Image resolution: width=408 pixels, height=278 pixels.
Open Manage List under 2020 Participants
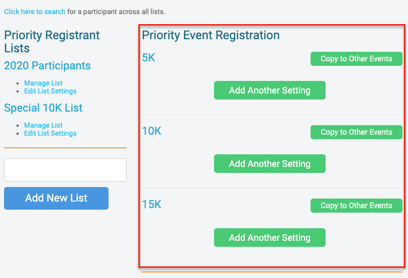coord(43,83)
